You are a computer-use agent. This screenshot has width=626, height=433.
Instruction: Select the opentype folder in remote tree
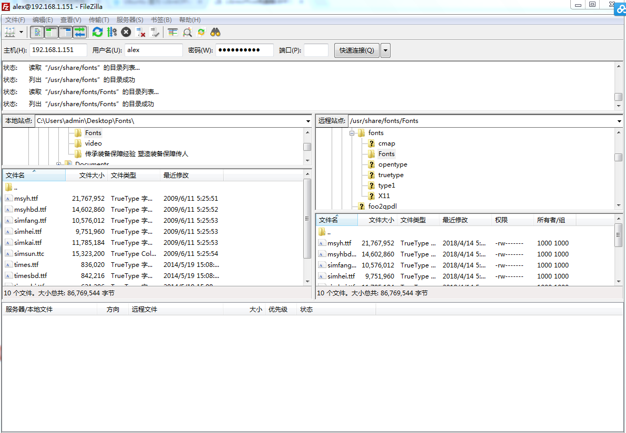393,164
